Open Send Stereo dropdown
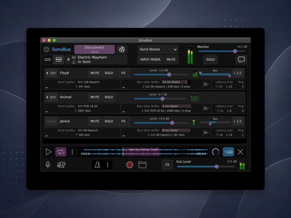The width and height of the screenshot is (291, 218). click(x=158, y=49)
